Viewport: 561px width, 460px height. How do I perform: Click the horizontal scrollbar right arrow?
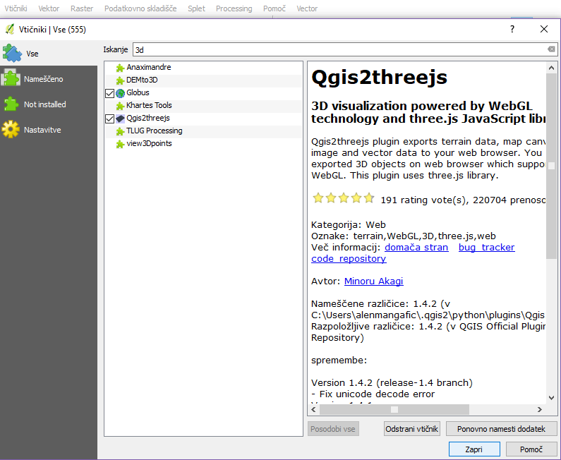click(x=540, y=410)
